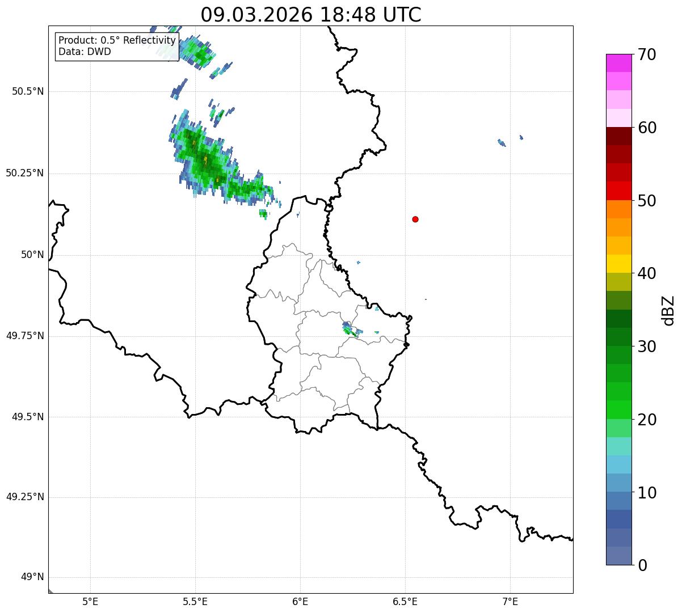Click the olive colorbar swatch below 40

pos(618,282)
